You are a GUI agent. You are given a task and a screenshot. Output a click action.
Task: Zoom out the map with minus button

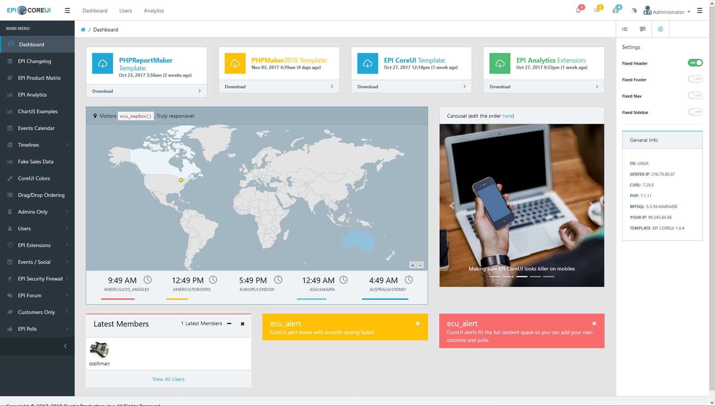click(420, 265)
